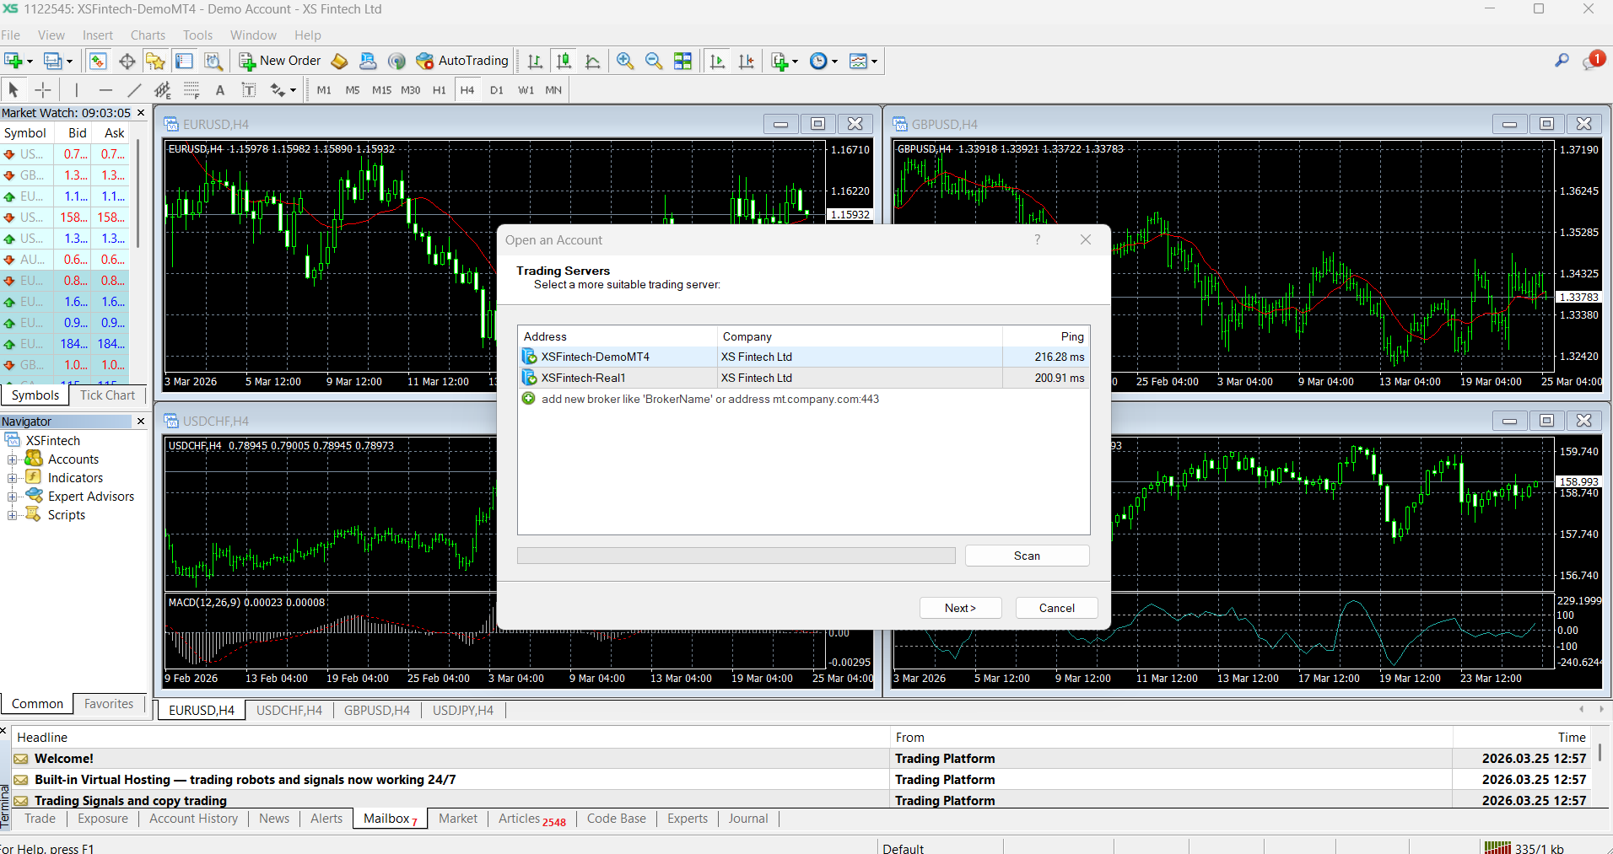Screen dimensions: 1613x854
Task: Click the zoom in magnifier icon
Action: [625, 61]
